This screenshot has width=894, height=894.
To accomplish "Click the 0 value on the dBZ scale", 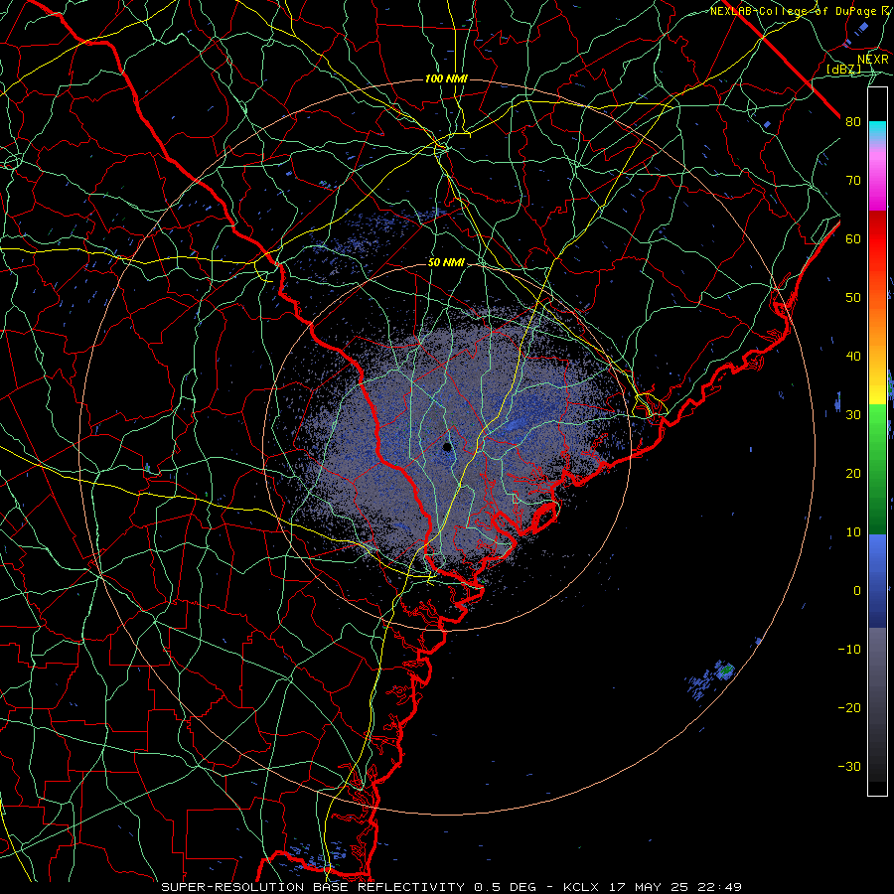I will [857, 591].
